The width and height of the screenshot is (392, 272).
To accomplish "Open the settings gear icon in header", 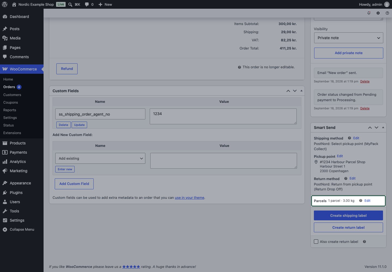I will point(378,13).
